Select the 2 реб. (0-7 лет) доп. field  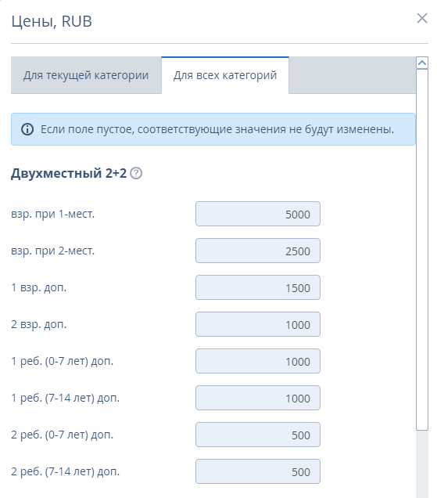(258, 435)
